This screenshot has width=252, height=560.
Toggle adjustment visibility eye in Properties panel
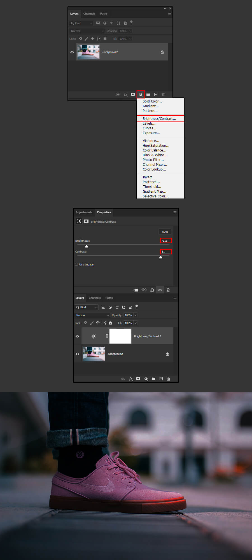point(160,290)
